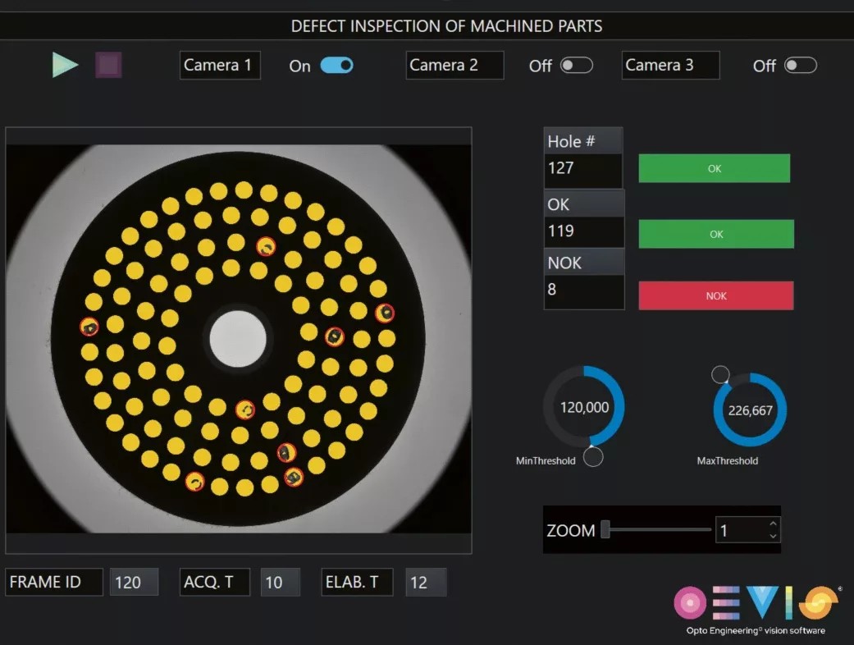Click the MinThreshold dial knob
Screen dimensions: 854x645
[x=593, y=457]
